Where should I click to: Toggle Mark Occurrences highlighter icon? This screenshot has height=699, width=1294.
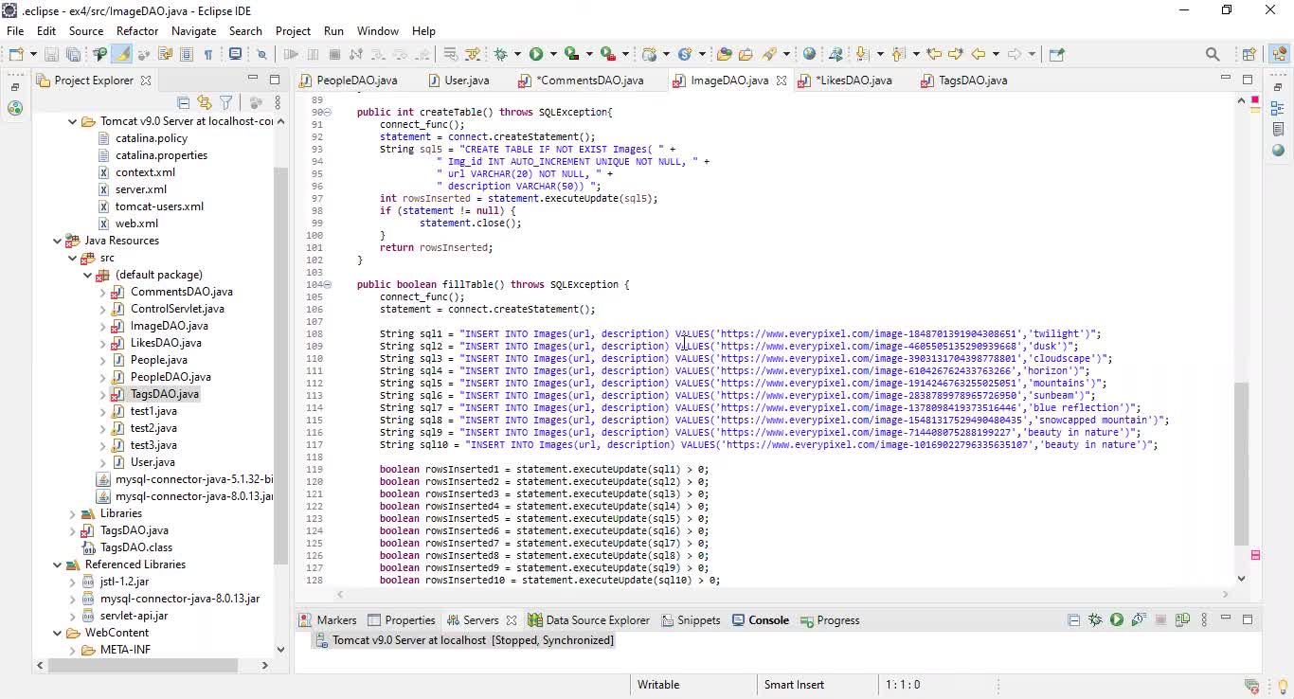click(122, 54)
